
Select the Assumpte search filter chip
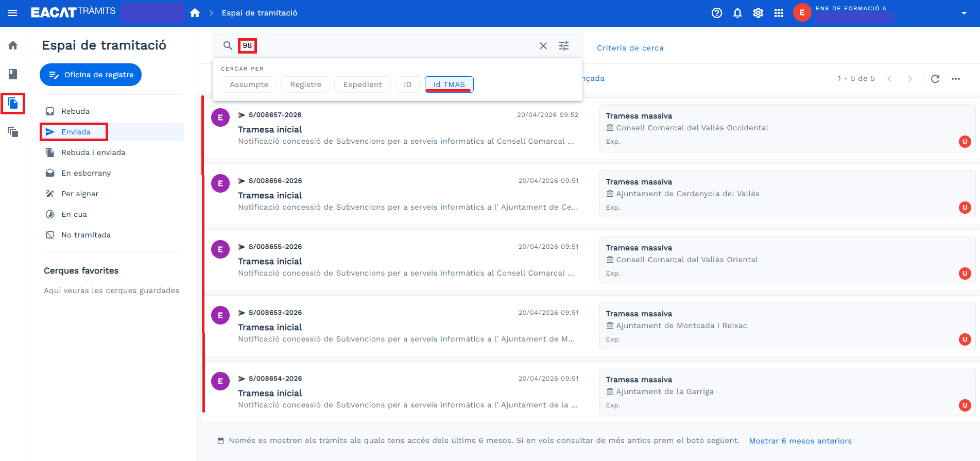(249, 84)
